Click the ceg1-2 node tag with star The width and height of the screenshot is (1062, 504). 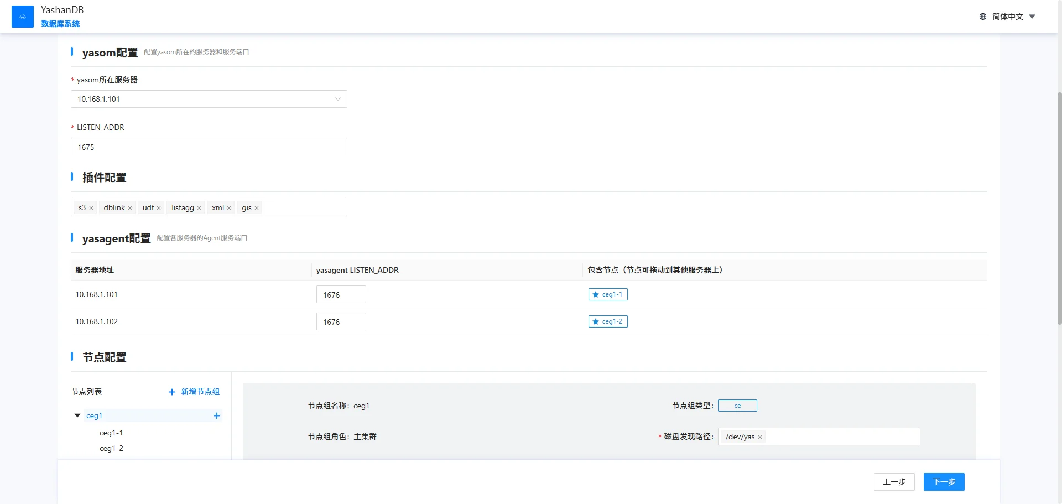click(x=608, y=321)
